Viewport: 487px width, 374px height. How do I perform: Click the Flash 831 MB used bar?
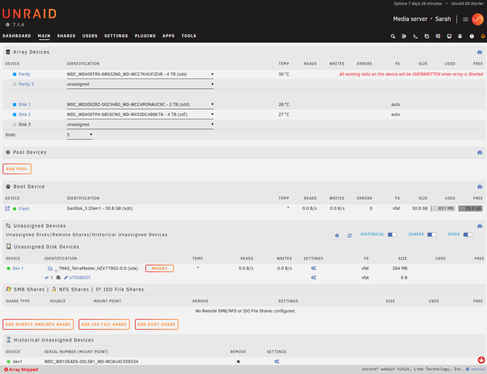[443, 208]
